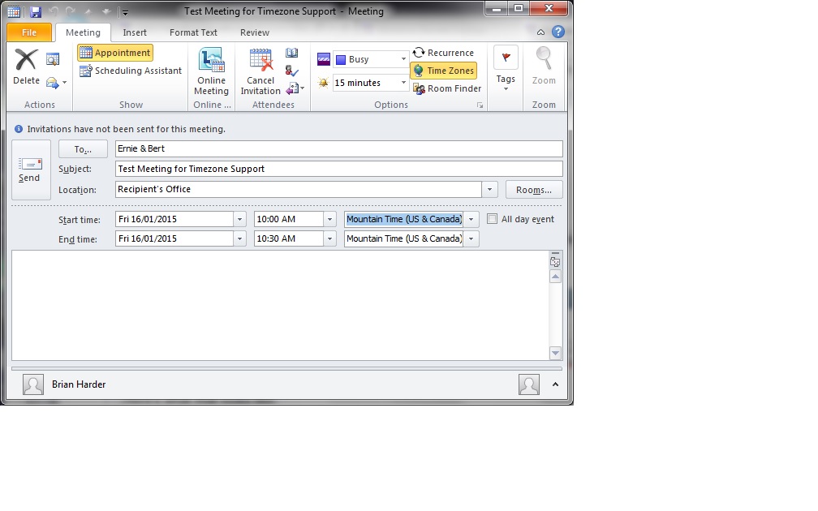Open the Address Book icon

coord(292,54)
